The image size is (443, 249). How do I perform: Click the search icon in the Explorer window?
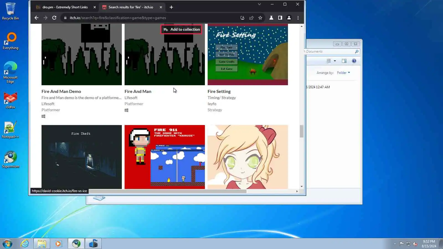357,51
